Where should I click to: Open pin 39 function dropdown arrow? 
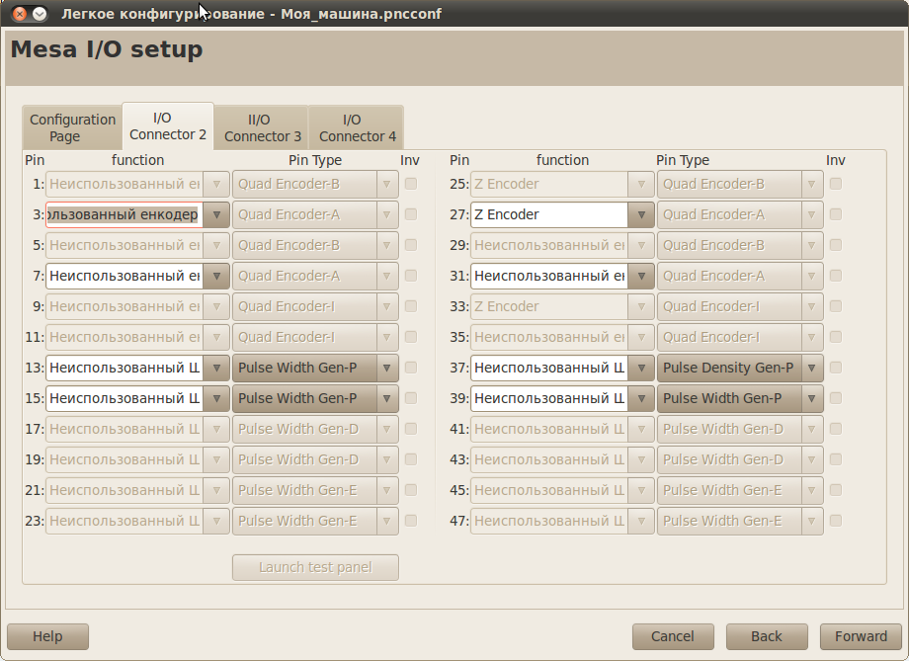[641, 398]
